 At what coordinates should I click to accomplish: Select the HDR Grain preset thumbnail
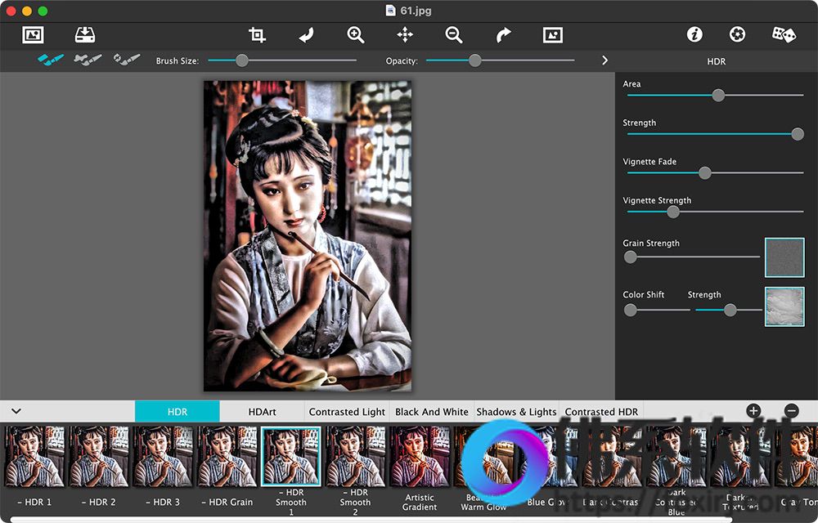(x=227, y=456)
